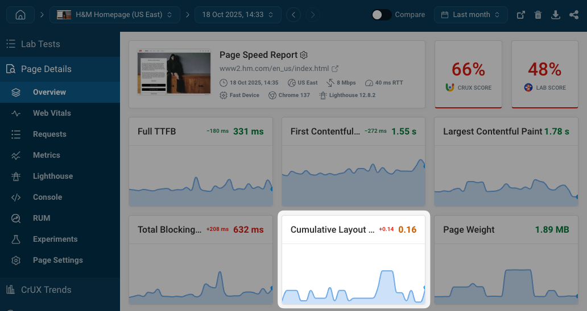Click the Page Details magnifier icon
The image size is (587, 311).
(x=11, y=69)
